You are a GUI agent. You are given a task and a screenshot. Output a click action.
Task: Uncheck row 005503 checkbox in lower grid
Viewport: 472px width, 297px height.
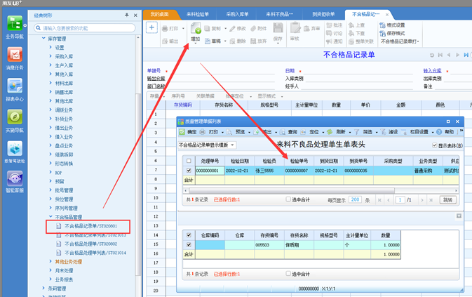(189, 245)
